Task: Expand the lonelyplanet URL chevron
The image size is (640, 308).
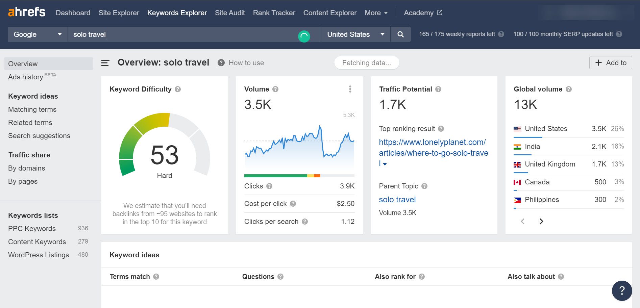Action: [386, 165]
